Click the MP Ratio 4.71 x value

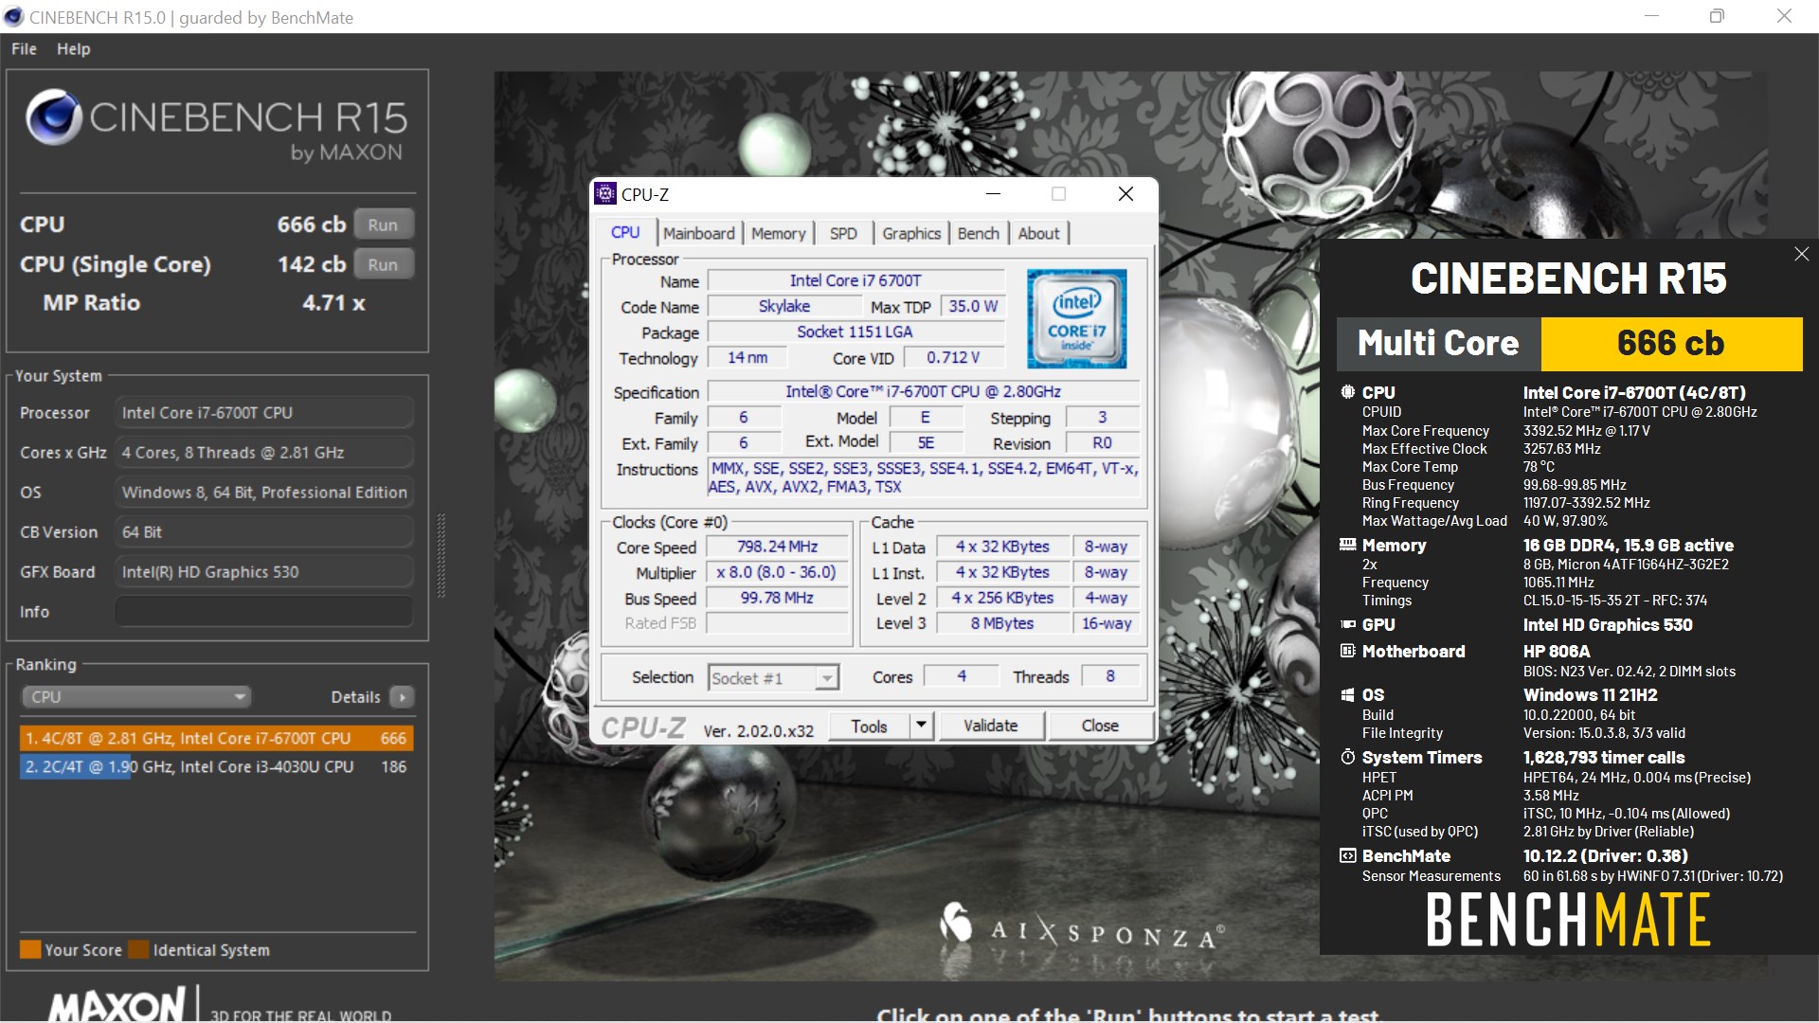pyautogui.click(x=333, y=303)
